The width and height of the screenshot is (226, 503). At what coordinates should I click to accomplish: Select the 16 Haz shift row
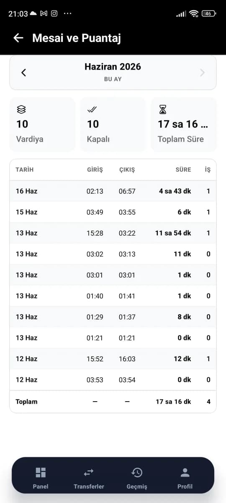[x=113, y=191]
